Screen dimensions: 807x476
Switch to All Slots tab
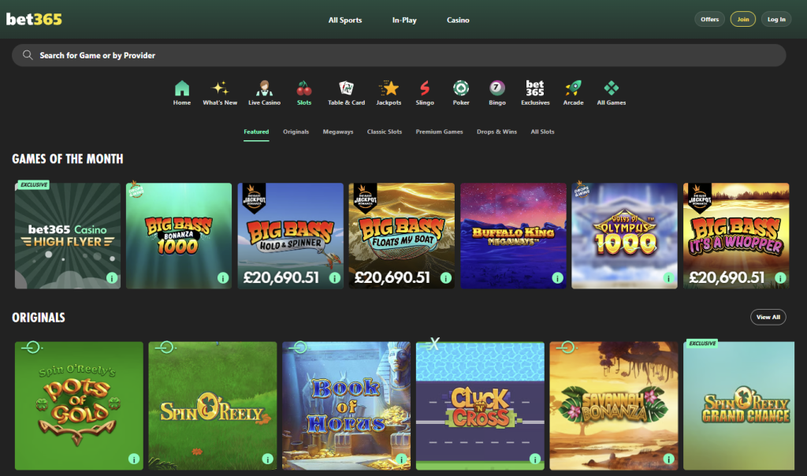542,132
